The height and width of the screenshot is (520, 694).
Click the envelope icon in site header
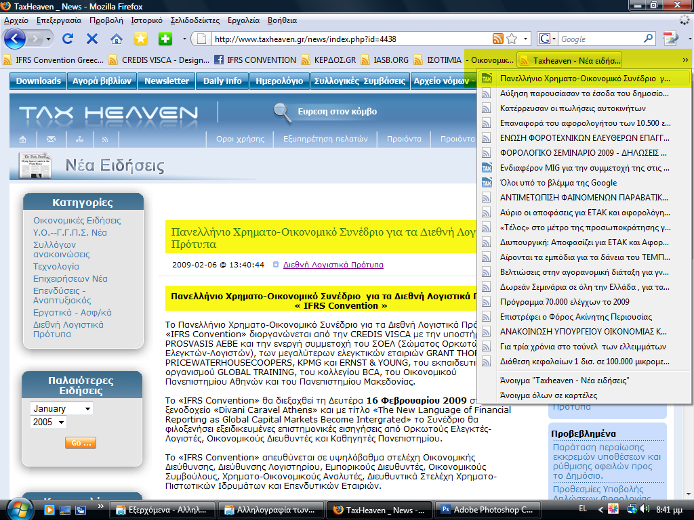point(51,139)
